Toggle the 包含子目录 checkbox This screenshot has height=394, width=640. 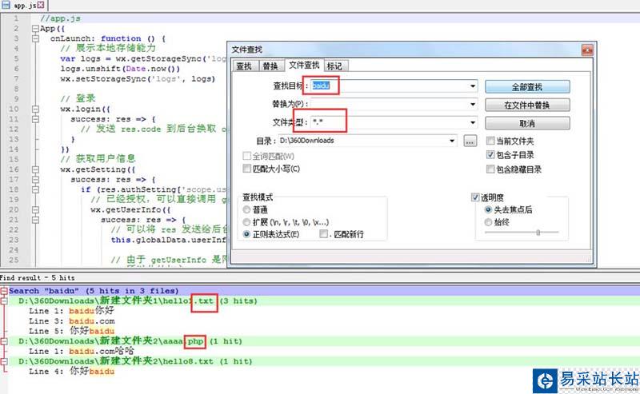[490, 154]
